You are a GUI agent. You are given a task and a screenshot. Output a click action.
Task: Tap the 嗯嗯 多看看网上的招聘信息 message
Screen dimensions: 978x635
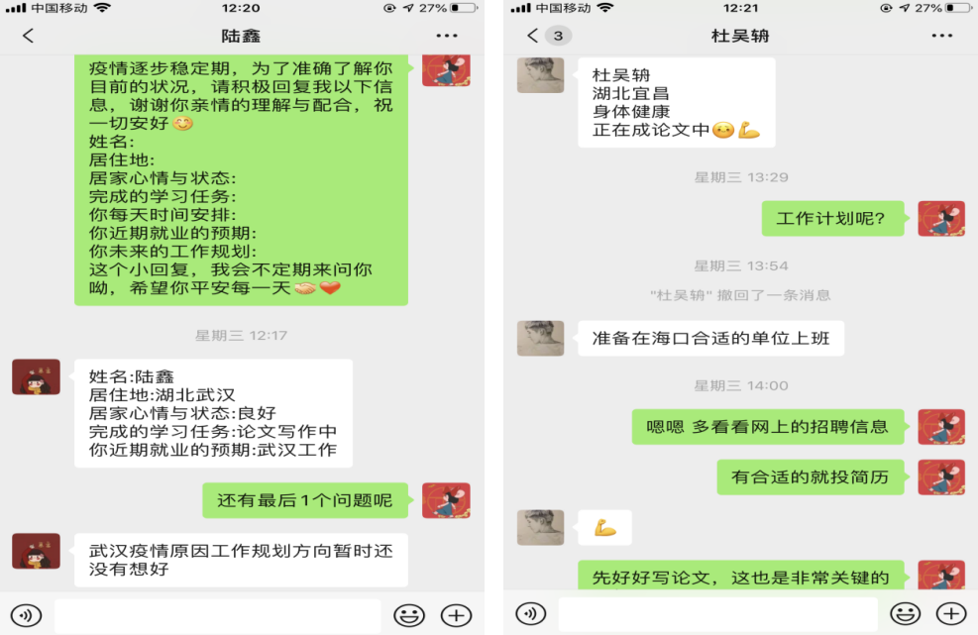coord(768,427)
